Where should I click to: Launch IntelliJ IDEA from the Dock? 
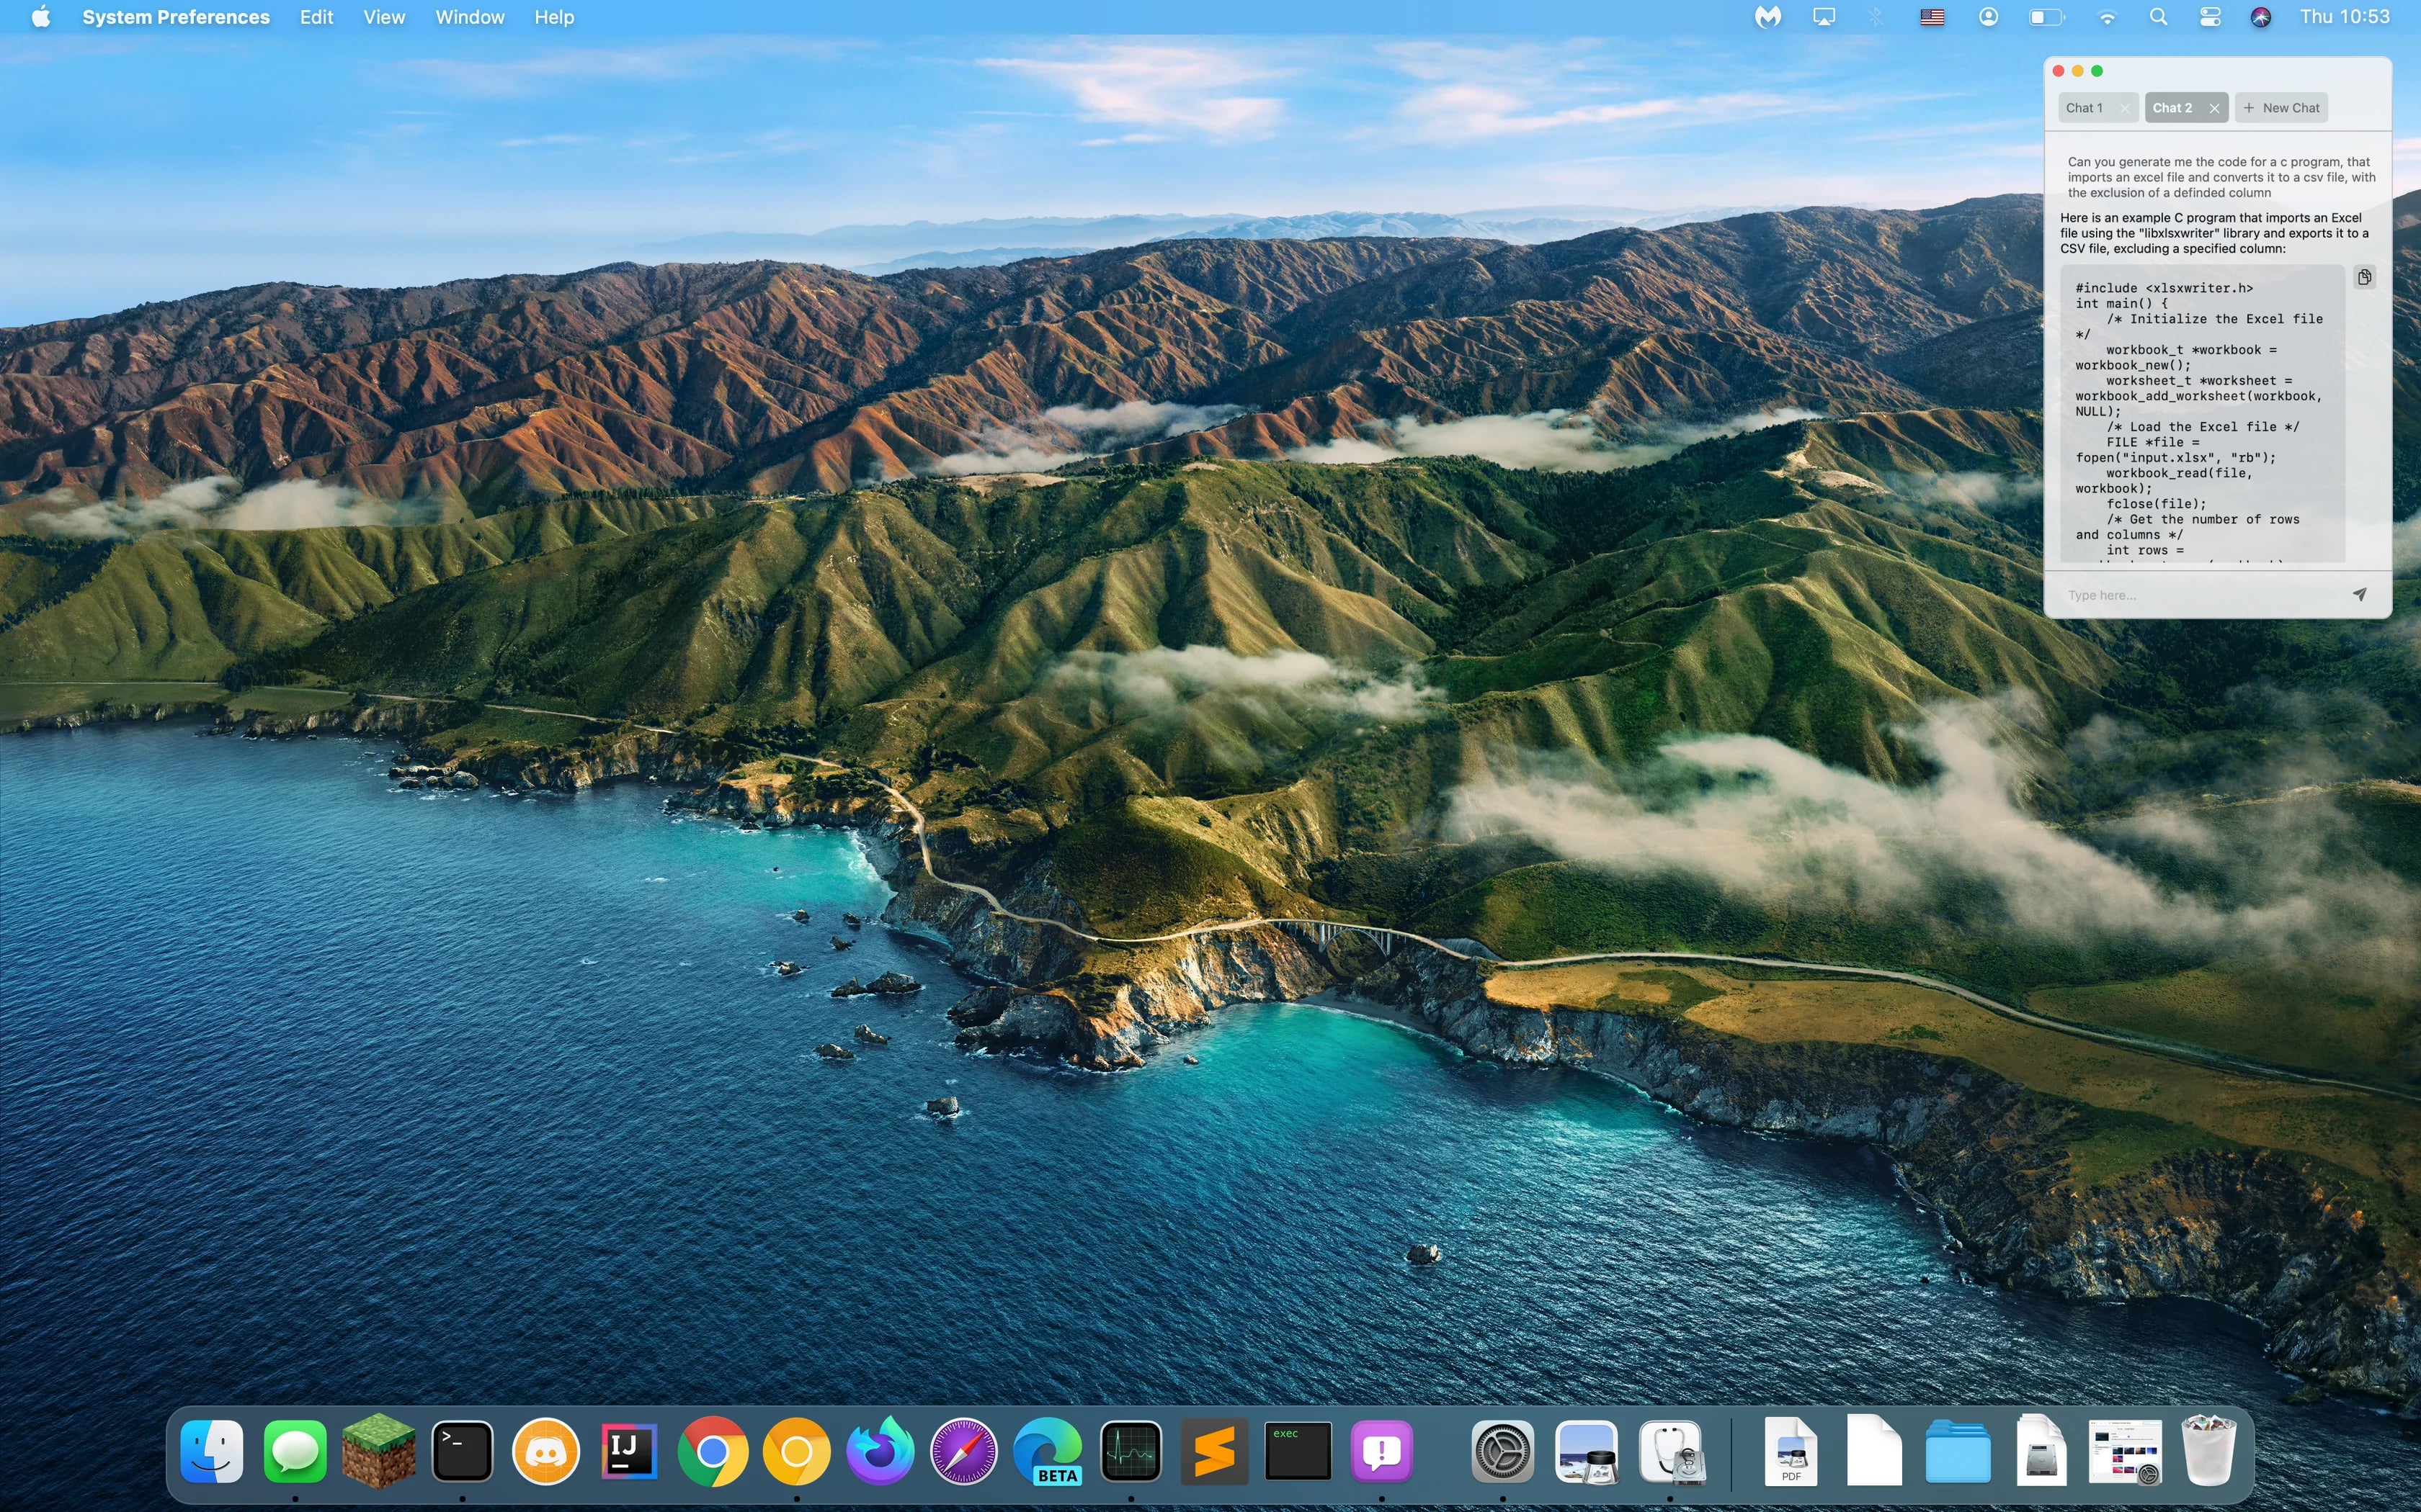pos(629,1450)
